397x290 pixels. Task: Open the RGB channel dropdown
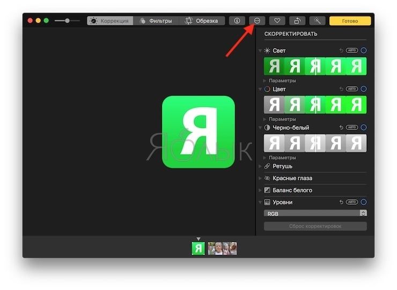point(315,213)
